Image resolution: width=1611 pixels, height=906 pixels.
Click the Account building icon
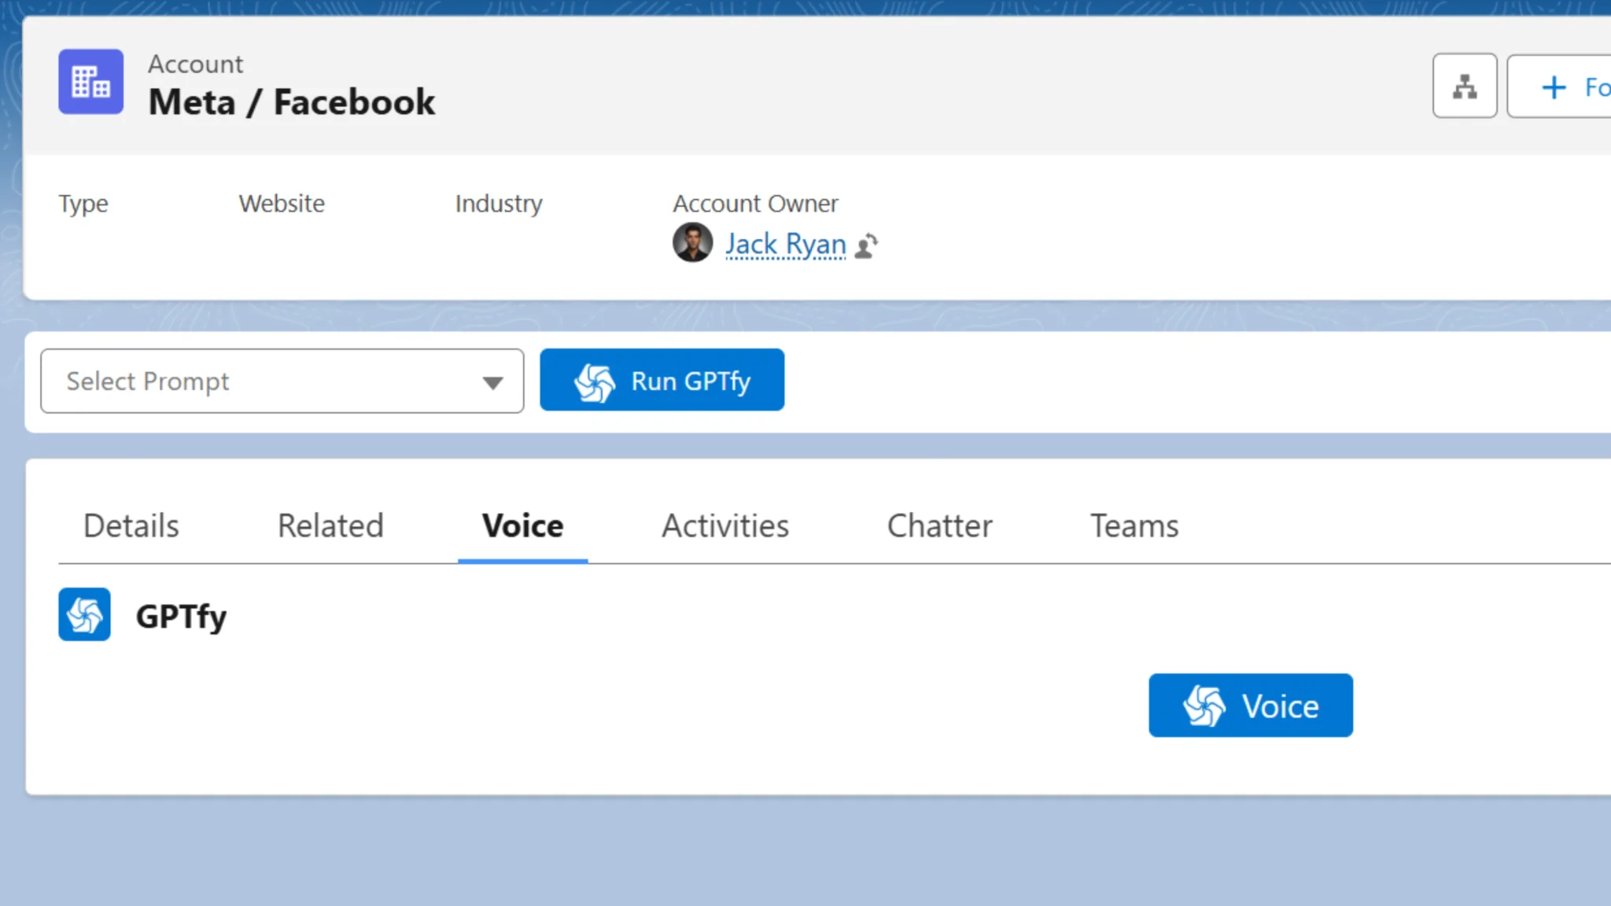90,81
